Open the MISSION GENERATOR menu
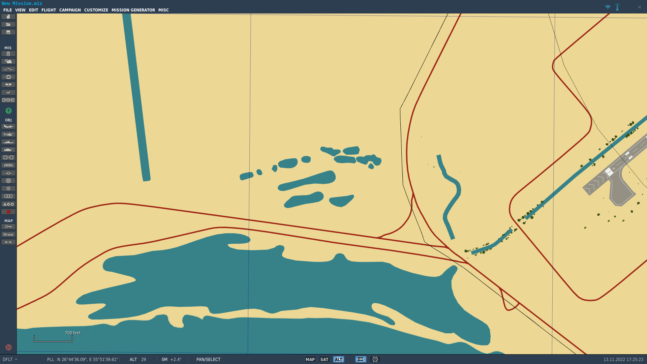This screenshot has width=647, height=364. click(x=133, y=10)
